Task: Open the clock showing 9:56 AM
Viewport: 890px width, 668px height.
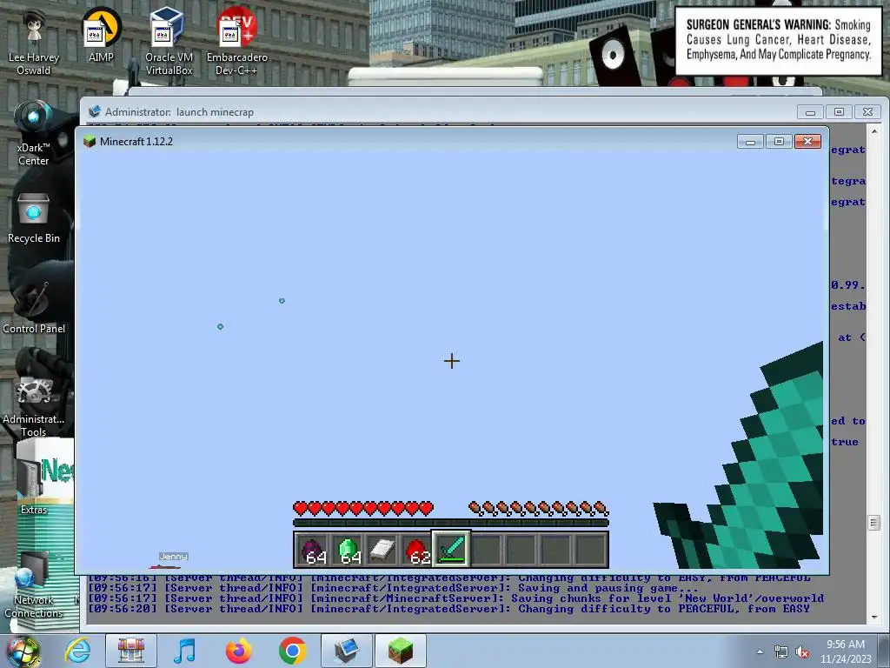Action: [845, 651]
